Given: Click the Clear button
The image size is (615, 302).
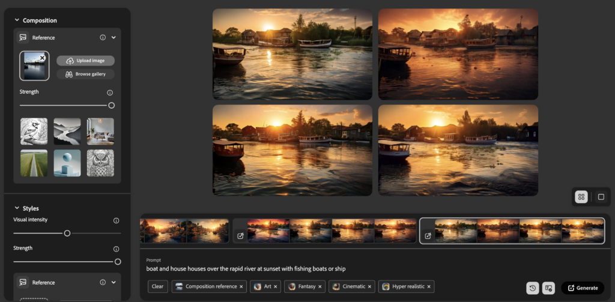Looking at the screenshot, I should coord(158,287).
